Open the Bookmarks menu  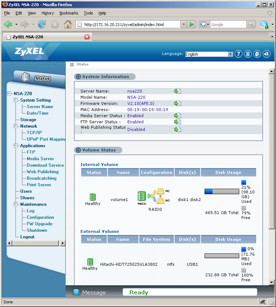pyautogui.click(x=69, y=13)
